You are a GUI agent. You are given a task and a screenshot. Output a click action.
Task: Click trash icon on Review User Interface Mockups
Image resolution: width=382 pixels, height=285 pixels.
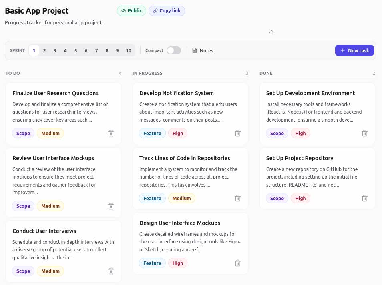[x=111, y=206]
